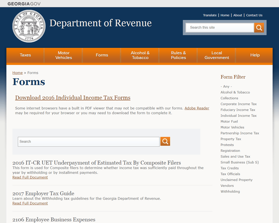Select the Forms navigation tab
The image size is (279, 223).
coord(102,55)
